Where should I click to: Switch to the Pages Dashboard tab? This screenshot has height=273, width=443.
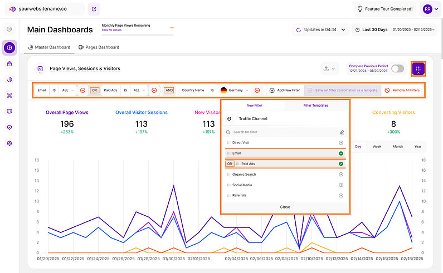(99, 47)
